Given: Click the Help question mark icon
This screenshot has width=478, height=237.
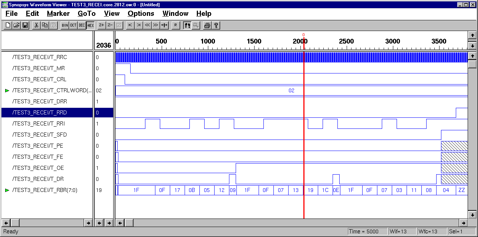Looking at the screenshot, I should coord(216,25).
